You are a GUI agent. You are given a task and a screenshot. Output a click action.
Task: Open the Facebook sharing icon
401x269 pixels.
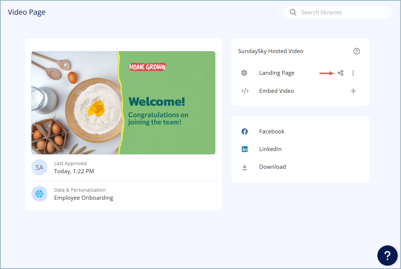pyautogui.click(x=244, y=131)
